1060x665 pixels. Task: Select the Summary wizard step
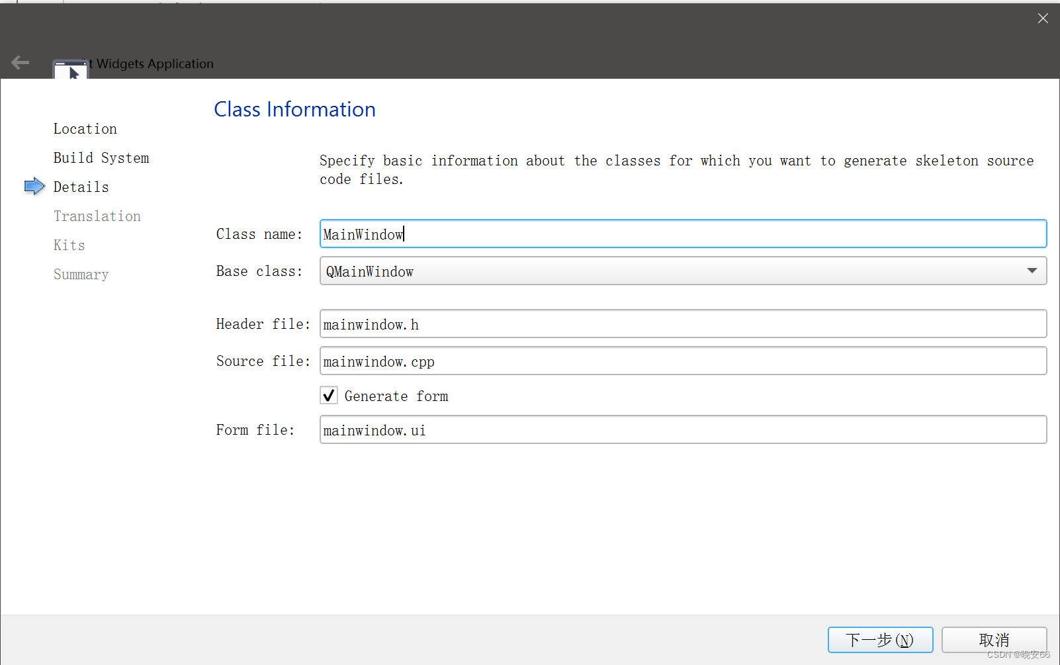tap(81, 275)
